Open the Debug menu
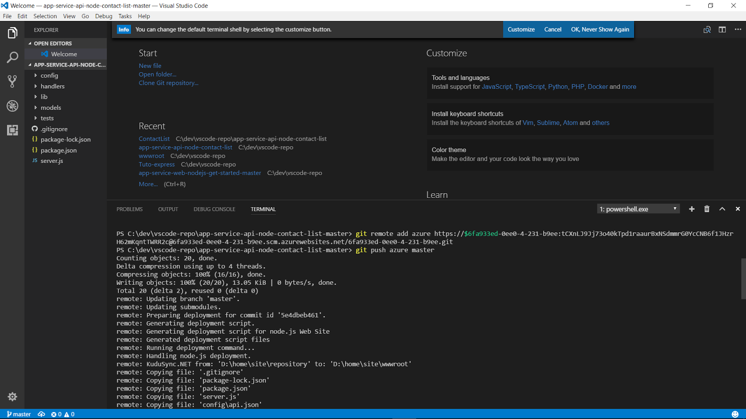This screenshot has height=419, width=746. pyautogui.click(x=104, y=16)
